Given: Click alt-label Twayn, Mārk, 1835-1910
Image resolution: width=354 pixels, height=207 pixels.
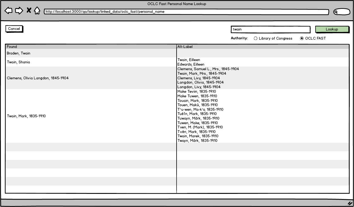Looking at the screenshot, I should coord(197,141).
